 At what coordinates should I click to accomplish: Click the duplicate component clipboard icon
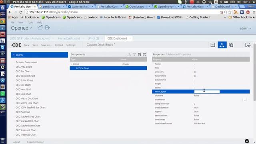(139, 54)
